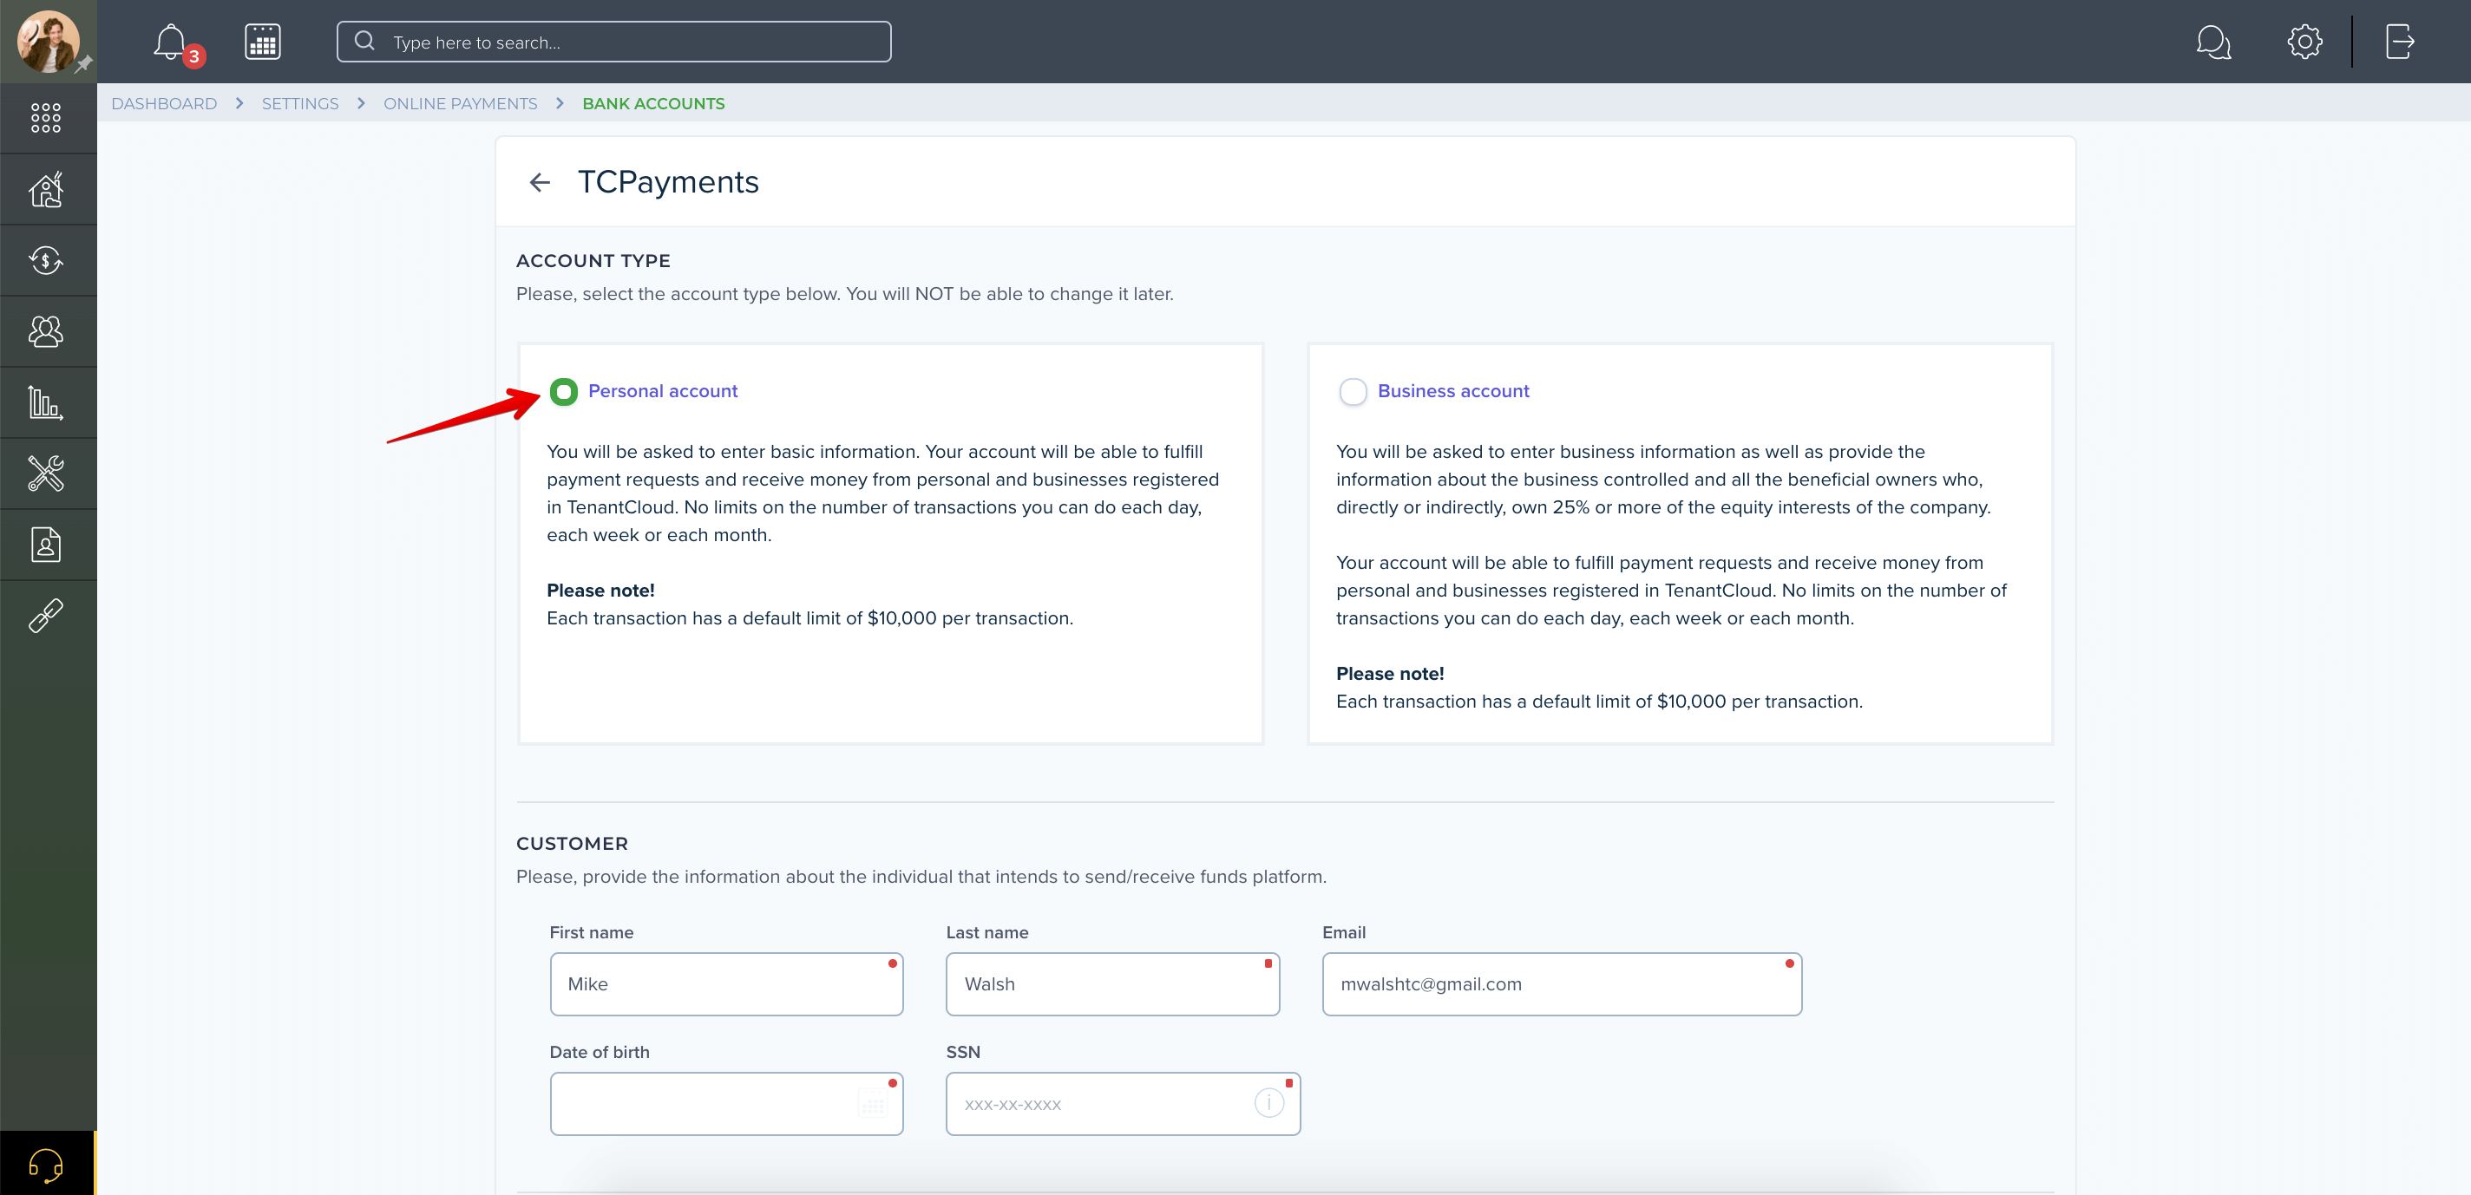Click the Last name field
Viewport: 2471px width, 1195px height.
1111,984
